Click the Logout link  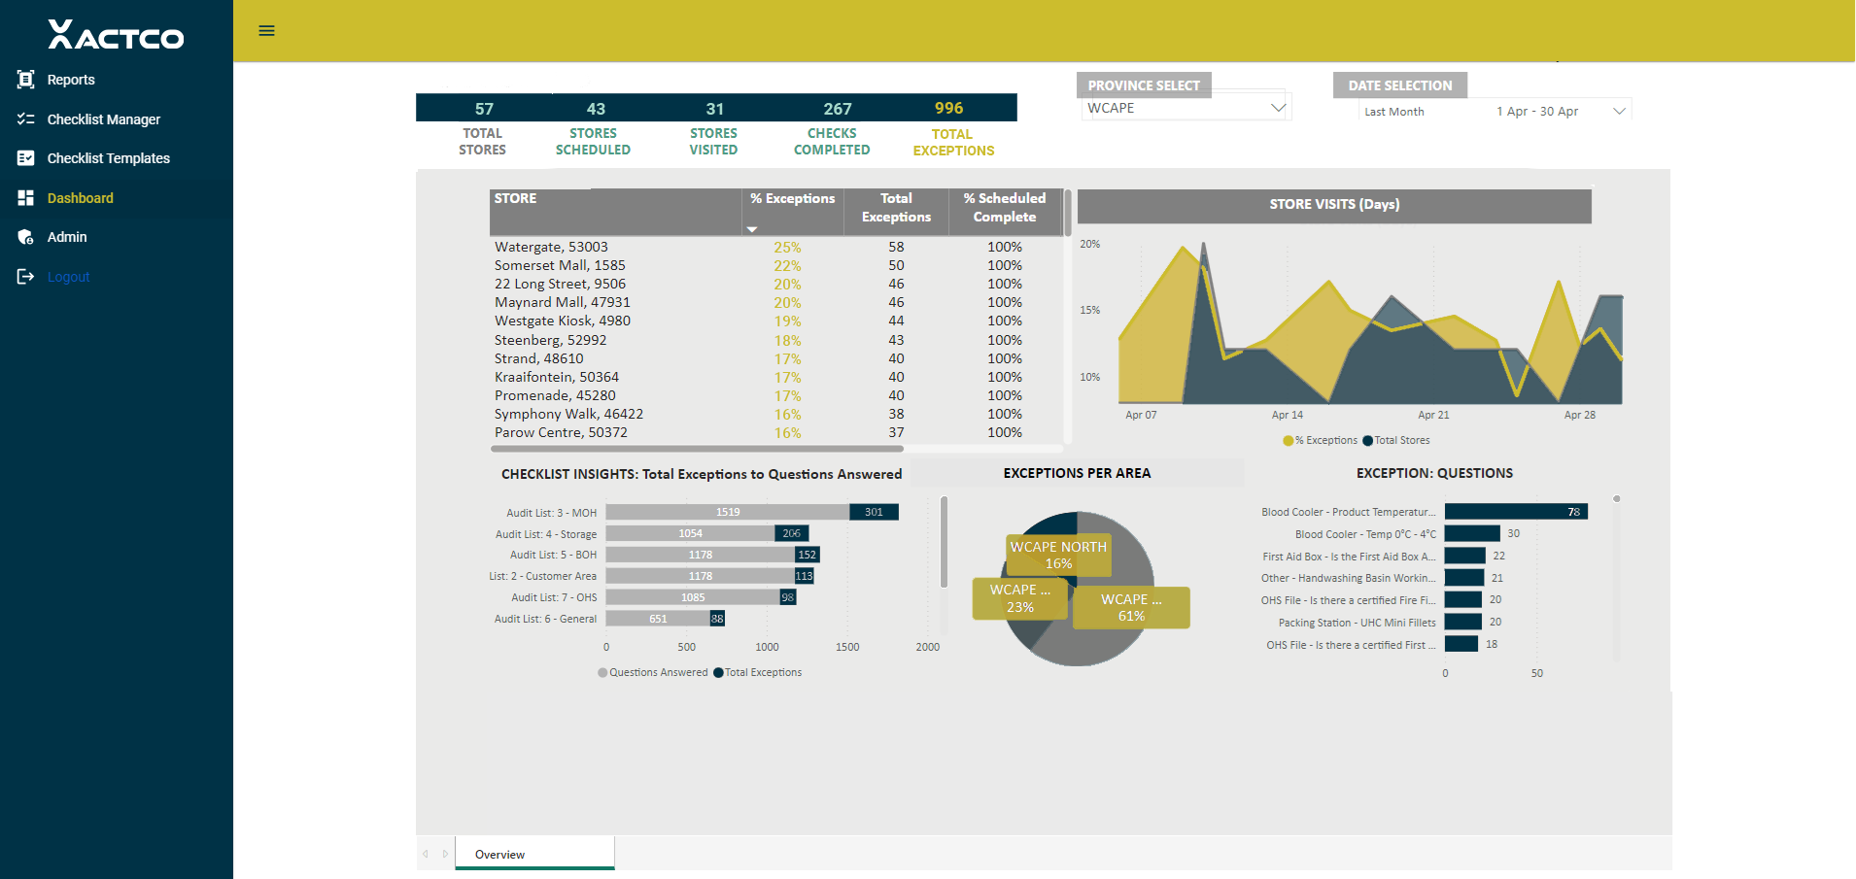pyautogui.click(x=68, y=277)
